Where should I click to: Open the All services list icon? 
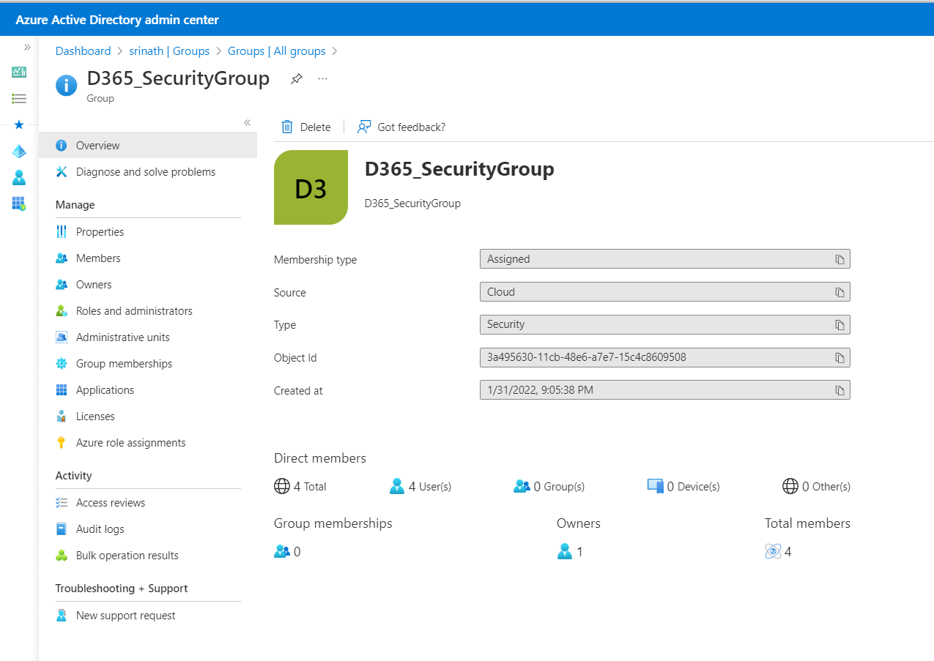click(x=19, y=98)
